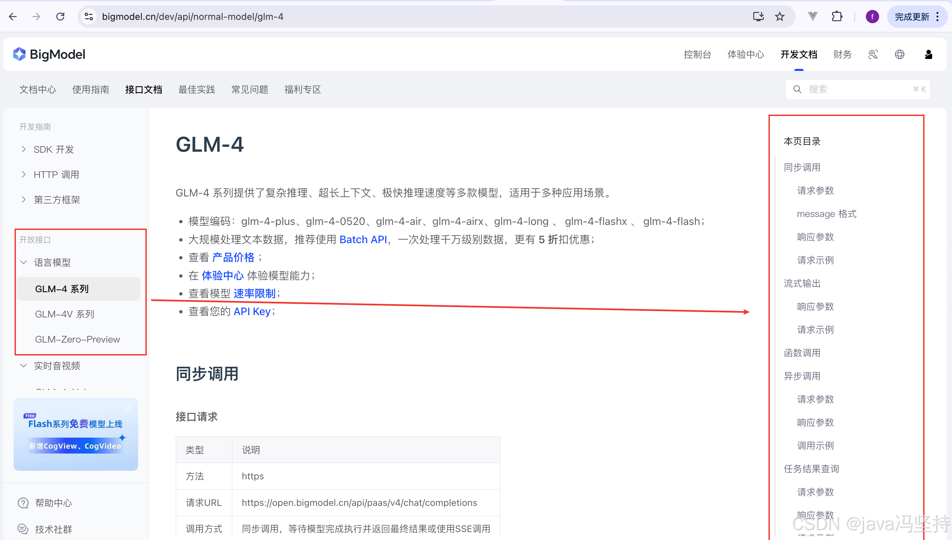The image size is (952, 540).
Task: Select GLM-4 系列 in sidebar
Action: [x=79, y=289]
